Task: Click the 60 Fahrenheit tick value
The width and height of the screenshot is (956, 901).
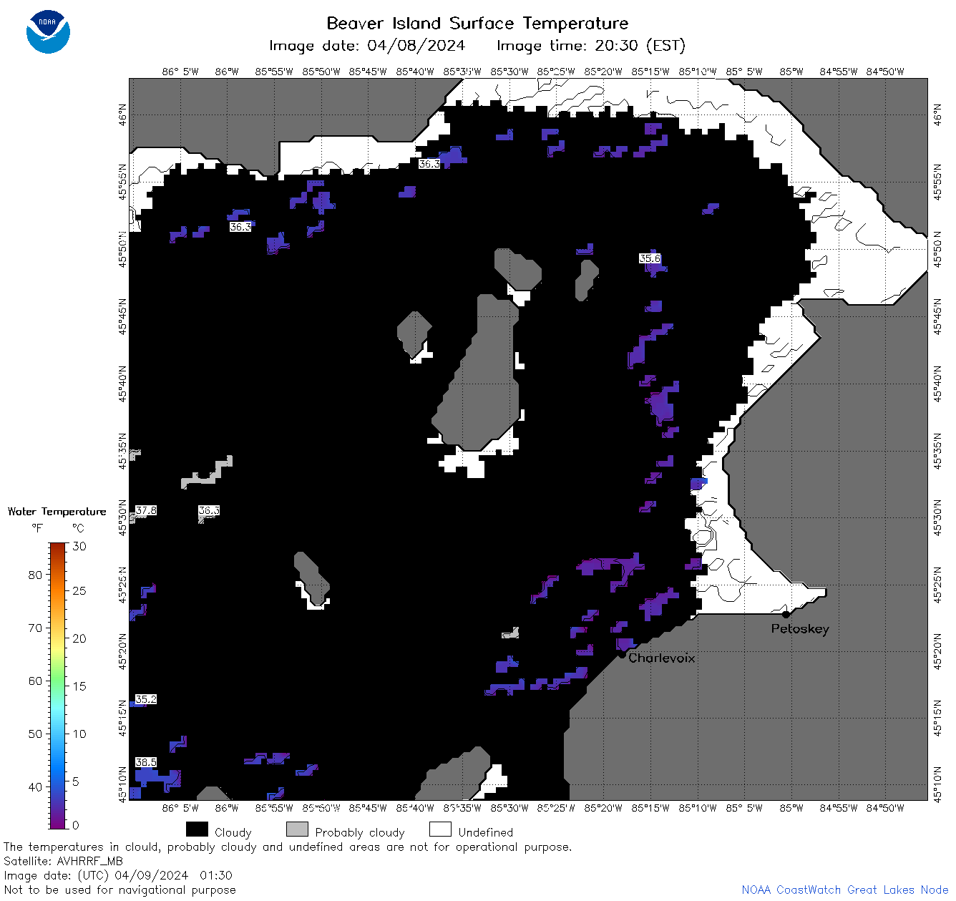Action: [x=35, y=681]
